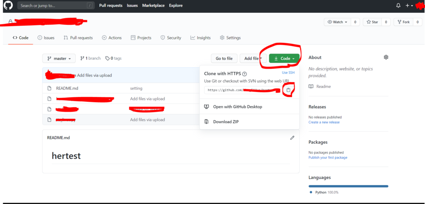Click Publish your first package

(328, 158)
